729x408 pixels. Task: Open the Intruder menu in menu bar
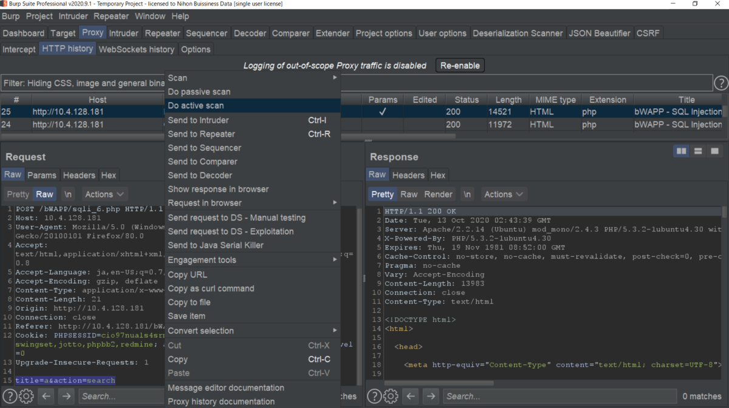point(73,16)
